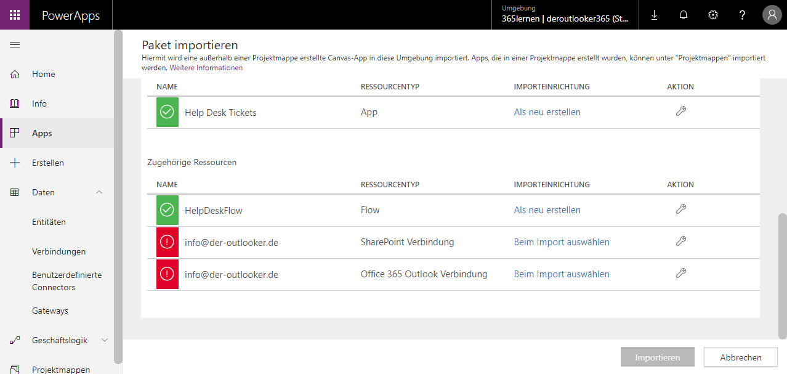Click red error icon in the Outlook Verbindung row
This screenshot has height=374, width=787.
[167, 274]
